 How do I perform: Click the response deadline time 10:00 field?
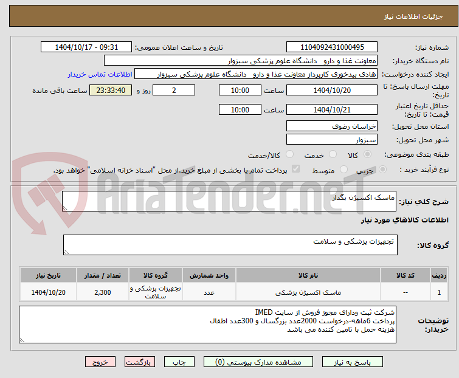click(x=240, y=90)
